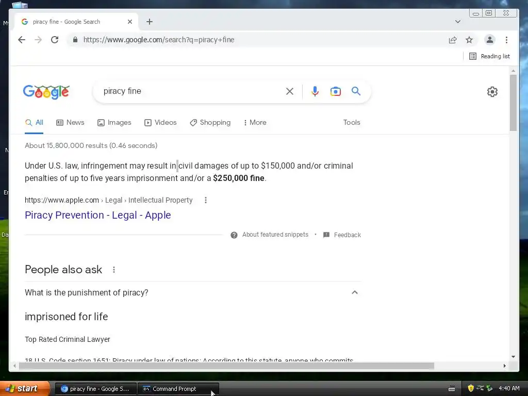
Task: Submit search with the magnifier icon
Action: point(356,91)
